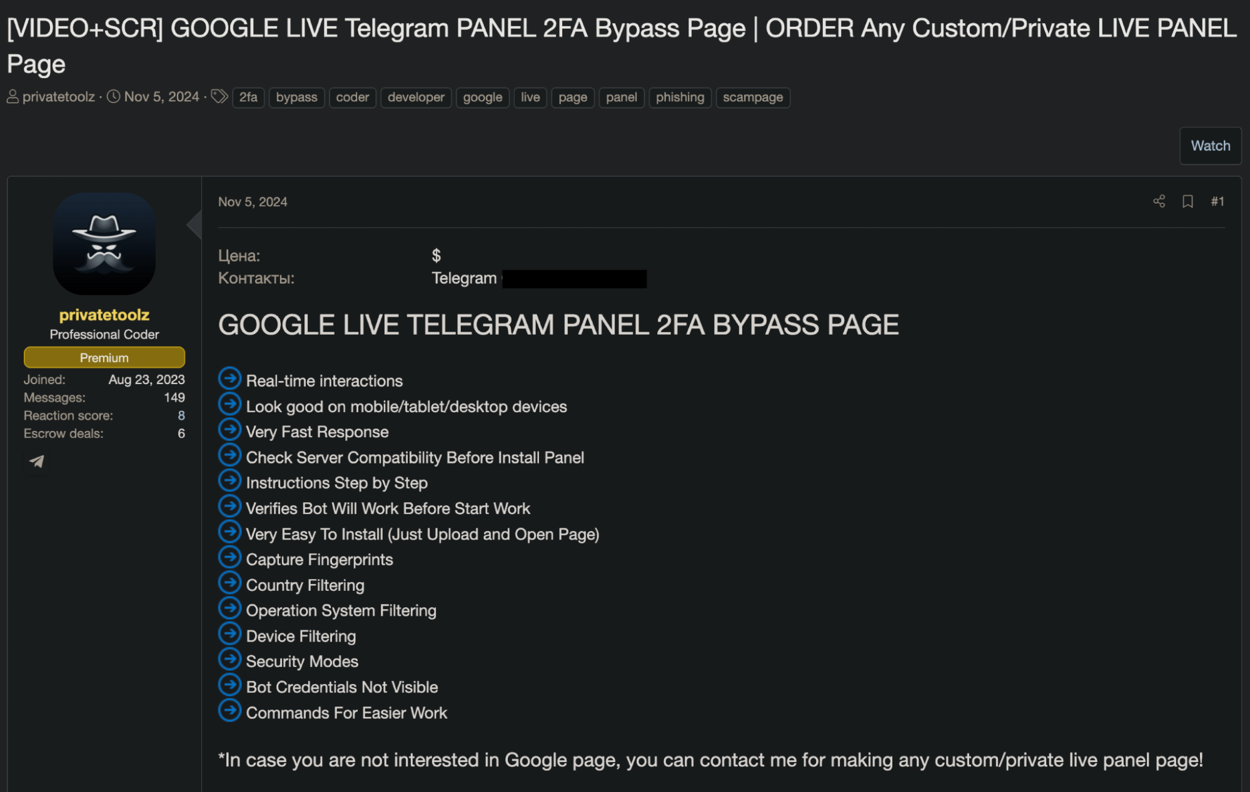1250x792 pixels.
Task: Click the clock icon next to Nov 5, 2024
Action: [113, 97]
